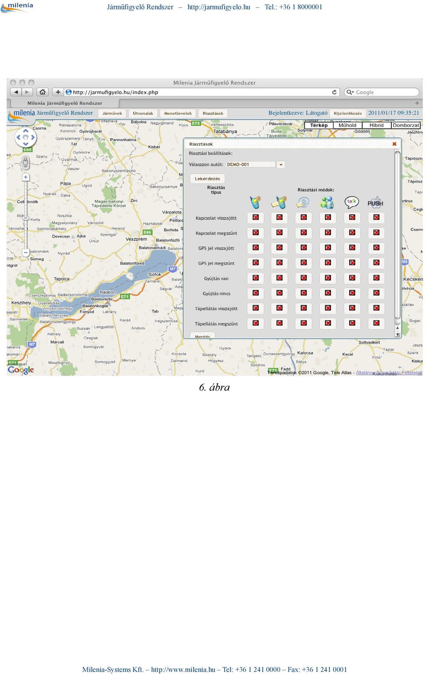Click the DEMO-001 car selection field

pyautogui.click(x=251, y=164)
